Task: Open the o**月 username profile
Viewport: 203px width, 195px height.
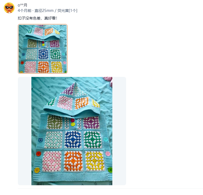Action: pyautogui.click(x=22, y=5)
